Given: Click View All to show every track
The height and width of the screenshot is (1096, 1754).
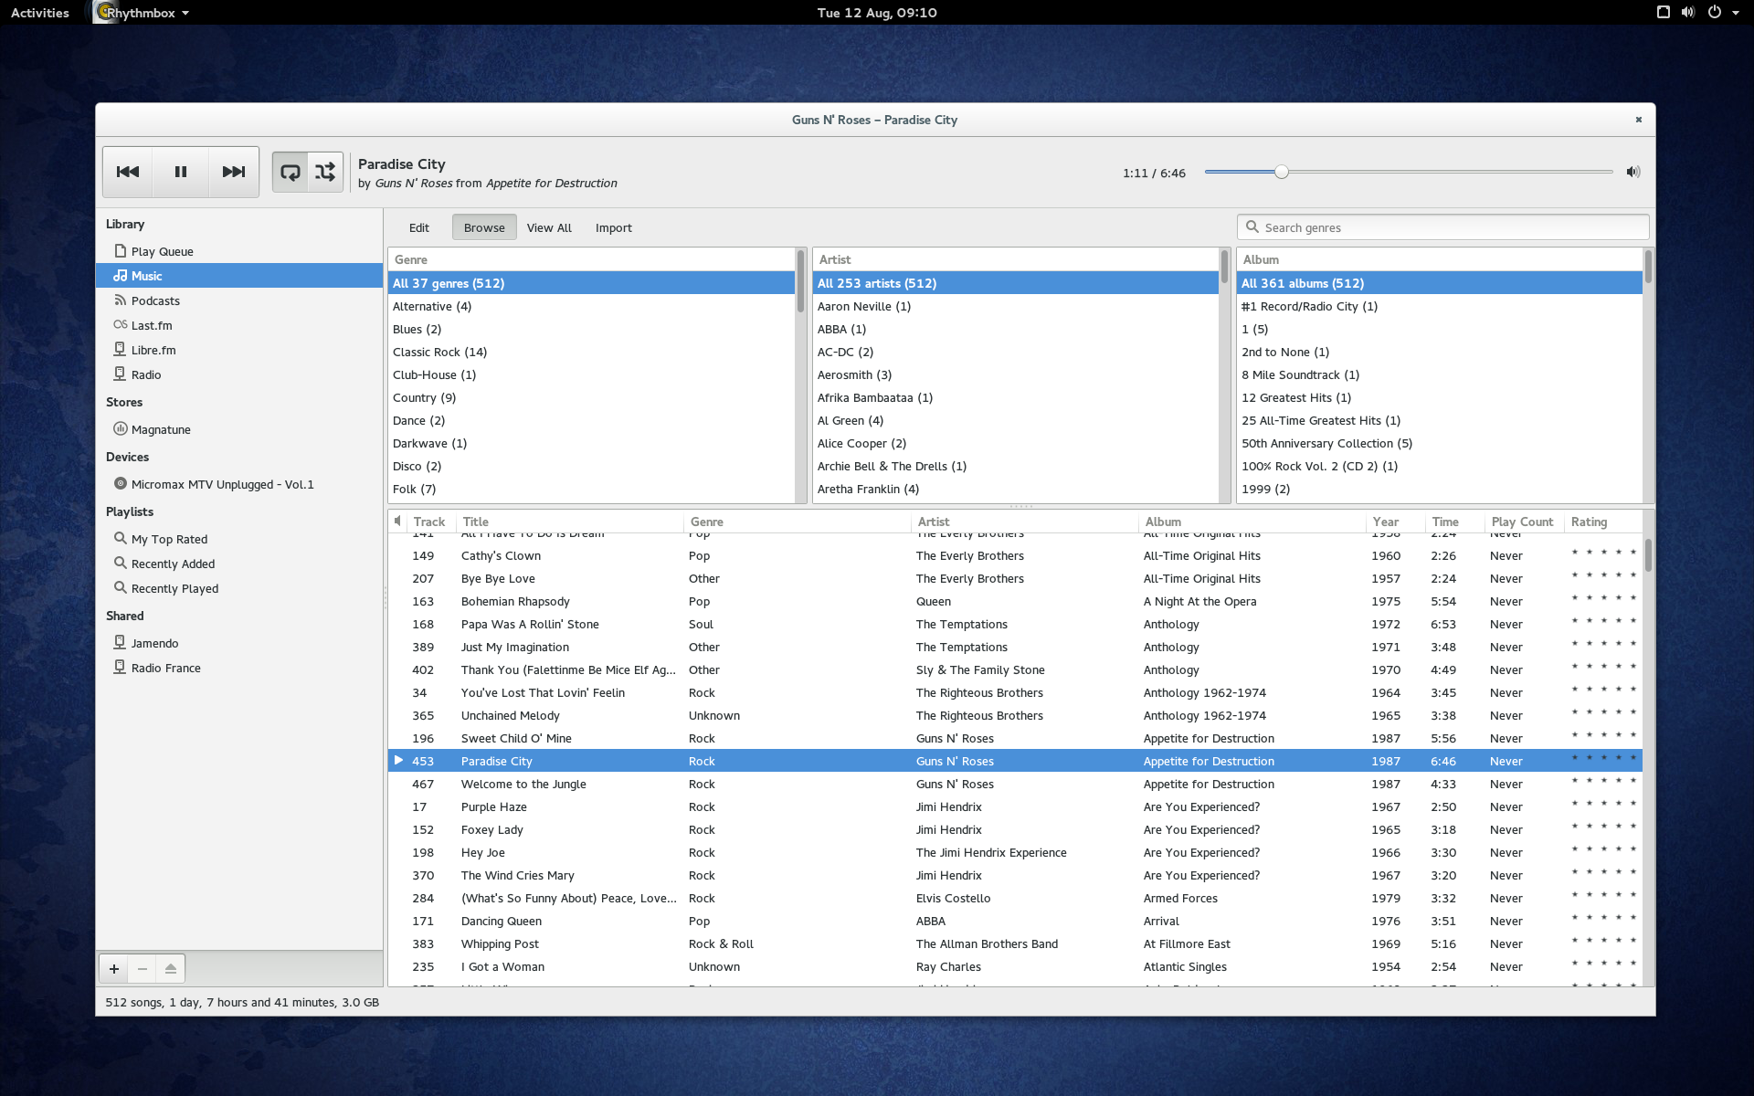Looking at the screenshot, I should [x=548, y=227].
